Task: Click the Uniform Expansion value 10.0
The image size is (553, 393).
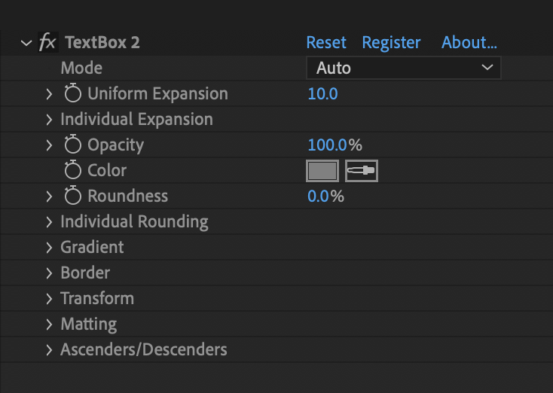Action: coord(322,94)
